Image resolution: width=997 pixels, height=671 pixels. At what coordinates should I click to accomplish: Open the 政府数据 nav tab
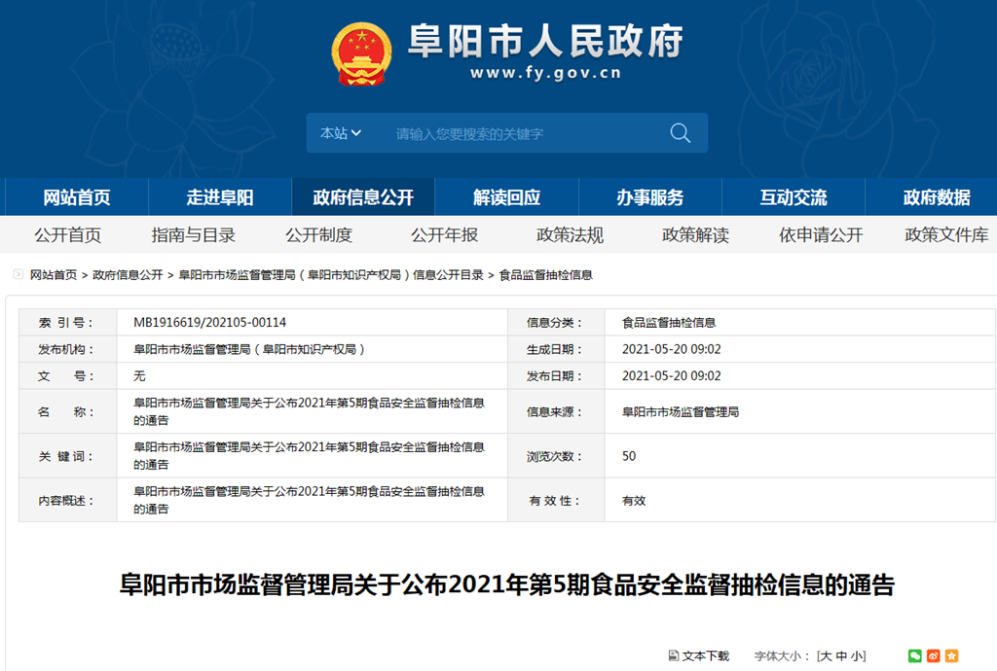coord(937,197)
